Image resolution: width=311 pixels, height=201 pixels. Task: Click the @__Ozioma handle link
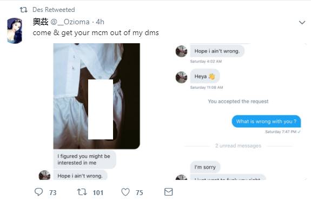(x=70, y=22)
